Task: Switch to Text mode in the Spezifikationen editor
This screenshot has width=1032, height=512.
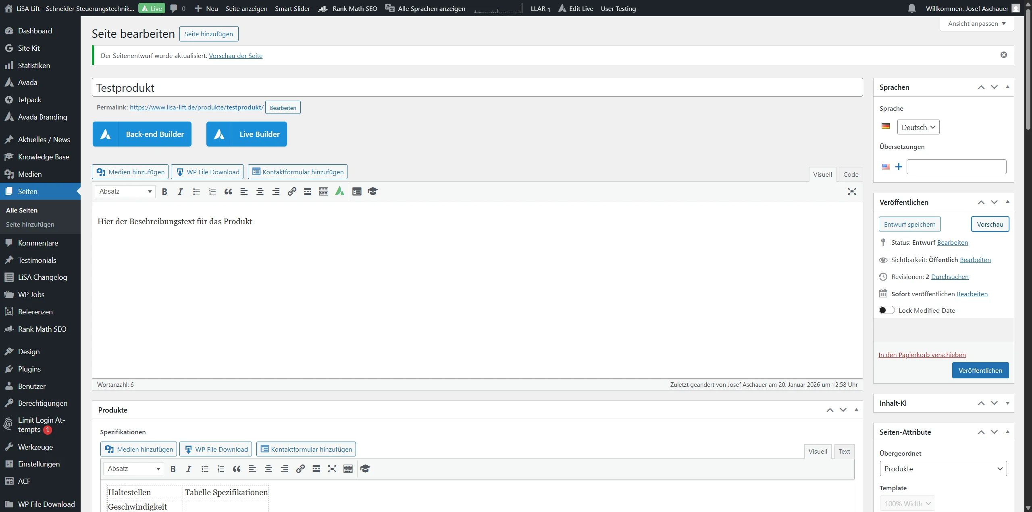Action: (x=844, y=451)
